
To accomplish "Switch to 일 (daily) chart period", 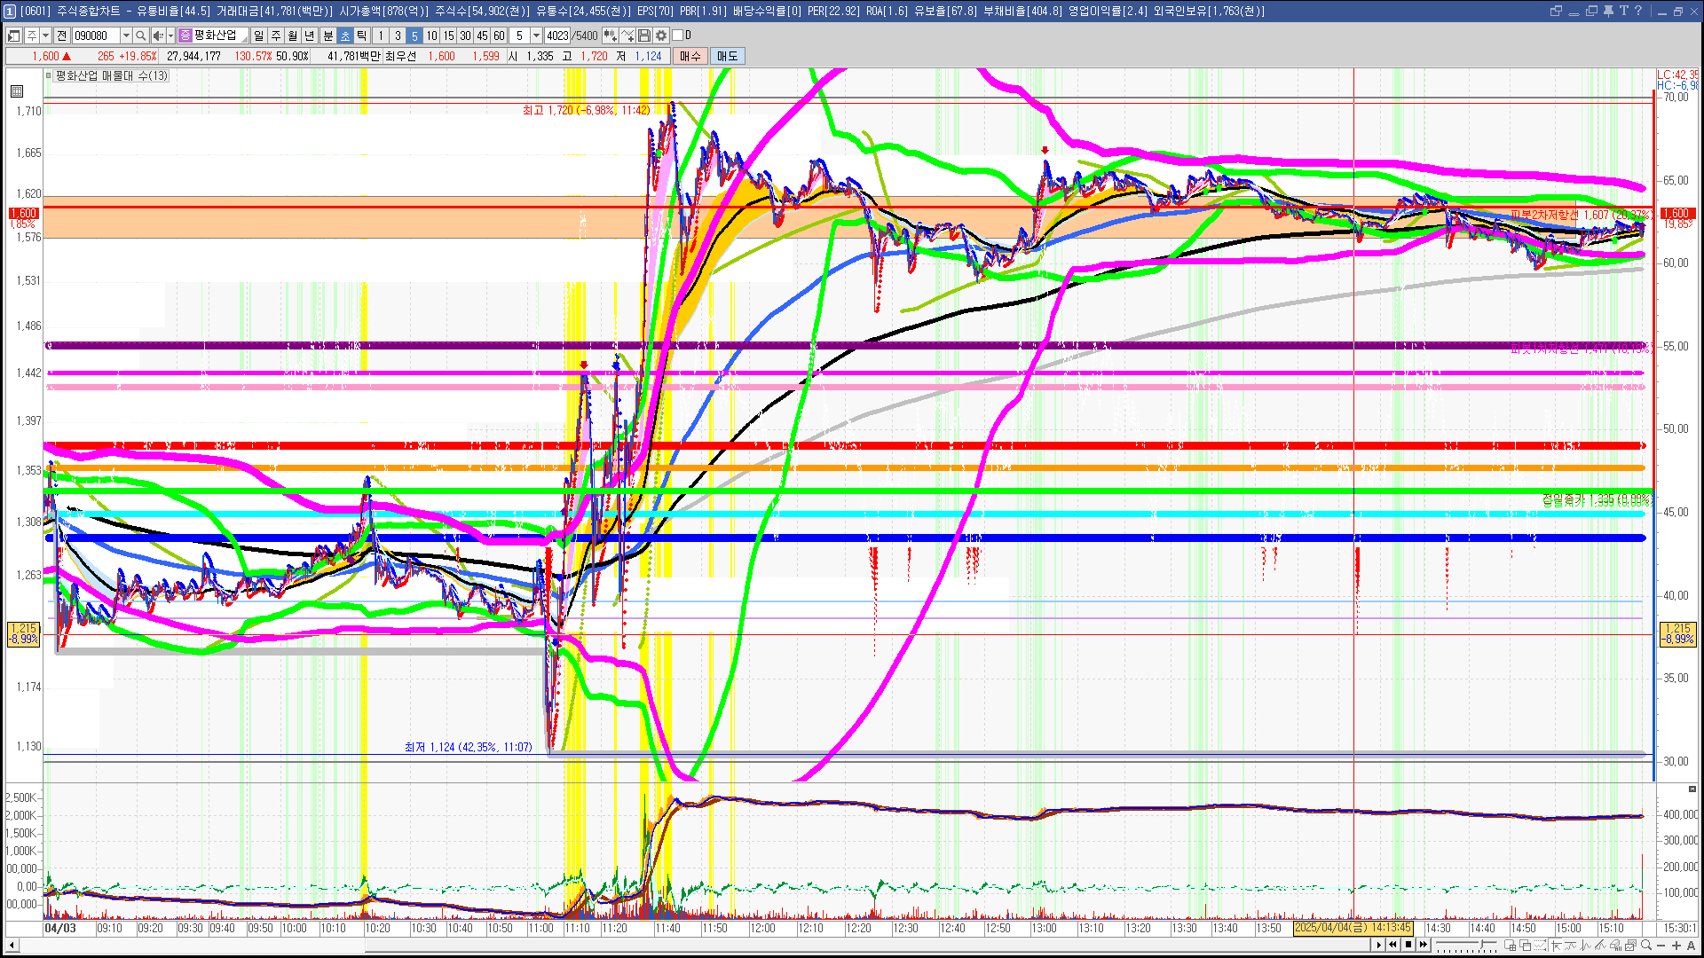I will 258,35.
